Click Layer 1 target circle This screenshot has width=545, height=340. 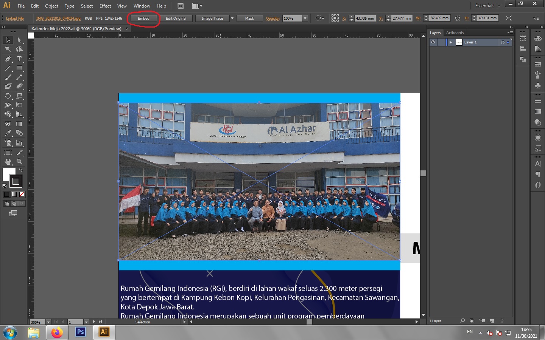pos(503,42)
